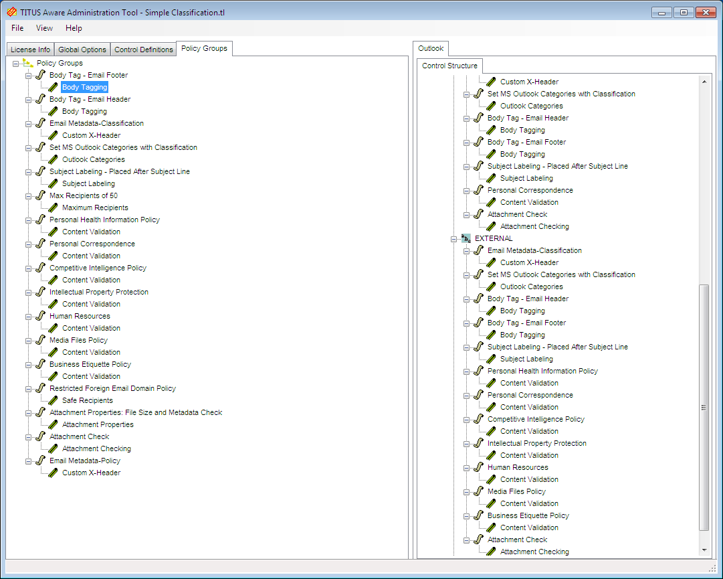The height and width of the screenshot is (579, 723).
Task: Click the EXTERNAL group icon in Control Structure
Action: tap(466, 238)
